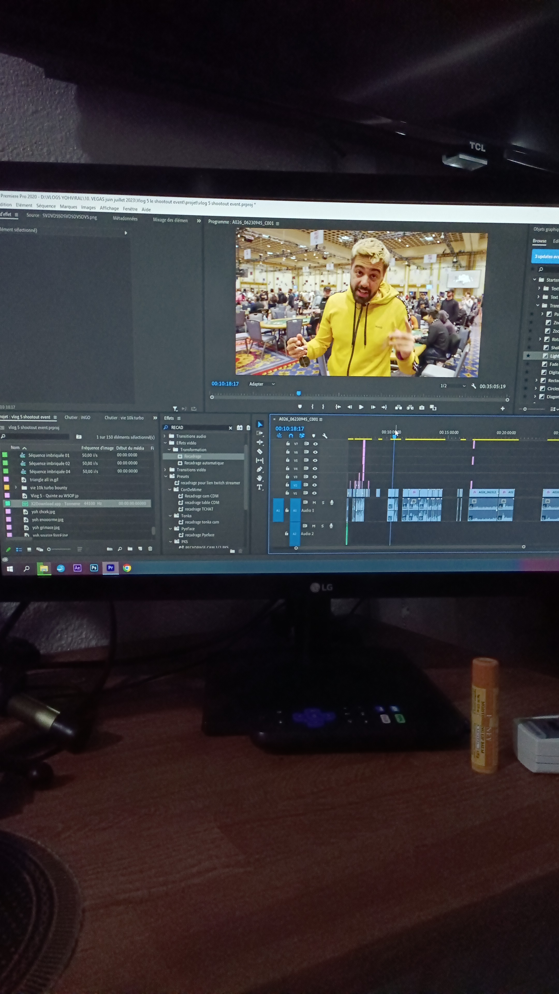This screenshot has width=559, height=994.
Task: Select the Razor tool
Action: pos(260,451)
